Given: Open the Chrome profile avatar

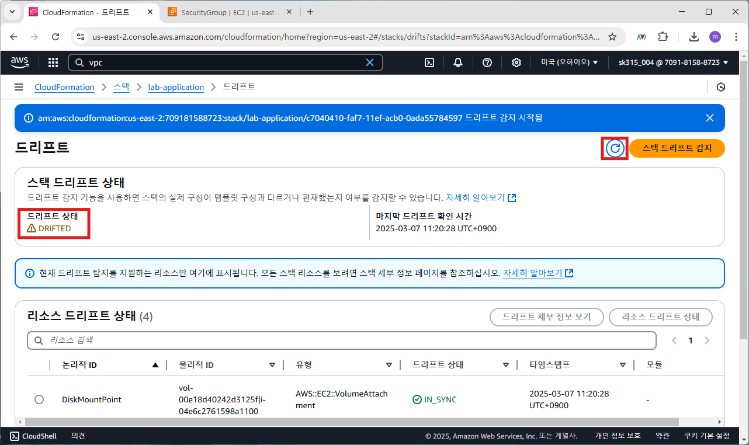Looking at the screenshot, I should pyautogui.click(x=715, y=37).
